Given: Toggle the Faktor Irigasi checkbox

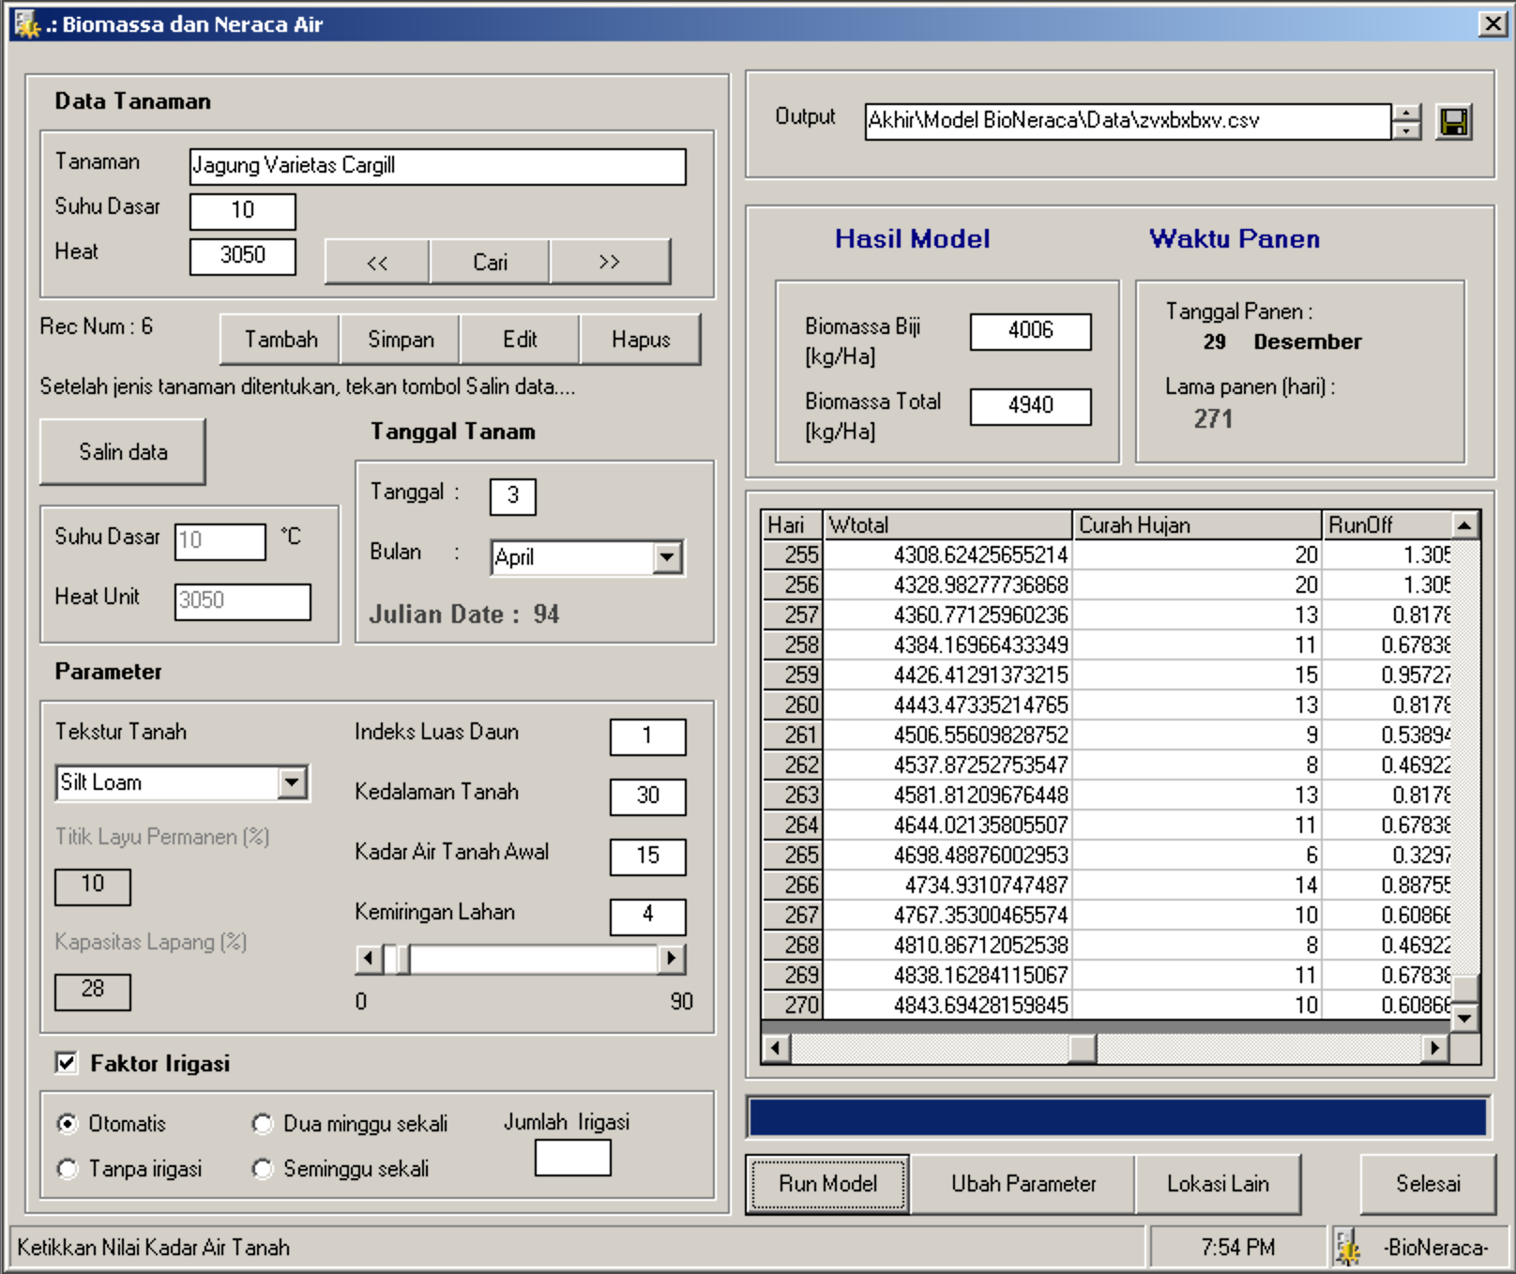Looking at the screenshot, I should coord(67,1063).
